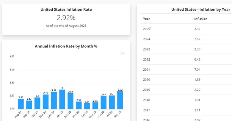Open the chart hamburger menu icon
Screen dimensions: 232x121
click(x=123, y=53)
